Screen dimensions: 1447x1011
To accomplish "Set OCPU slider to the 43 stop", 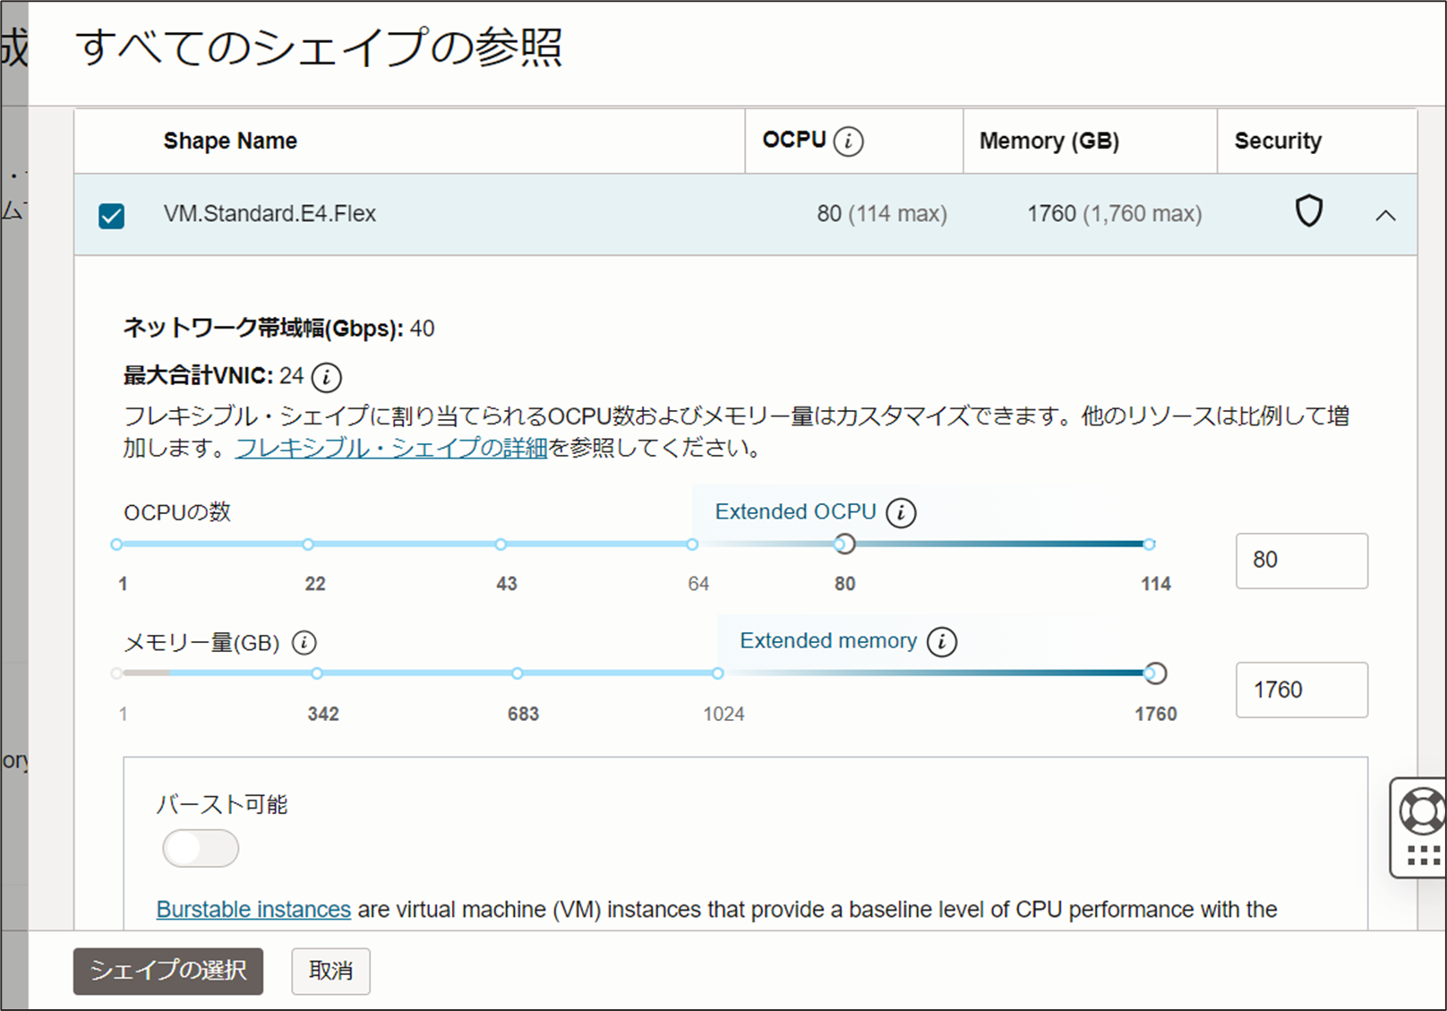I will [501, 544].
